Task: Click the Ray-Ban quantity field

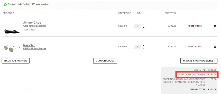Action: click(137, 47)
